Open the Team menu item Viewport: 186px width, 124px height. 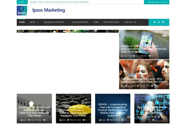coord(96,22)
